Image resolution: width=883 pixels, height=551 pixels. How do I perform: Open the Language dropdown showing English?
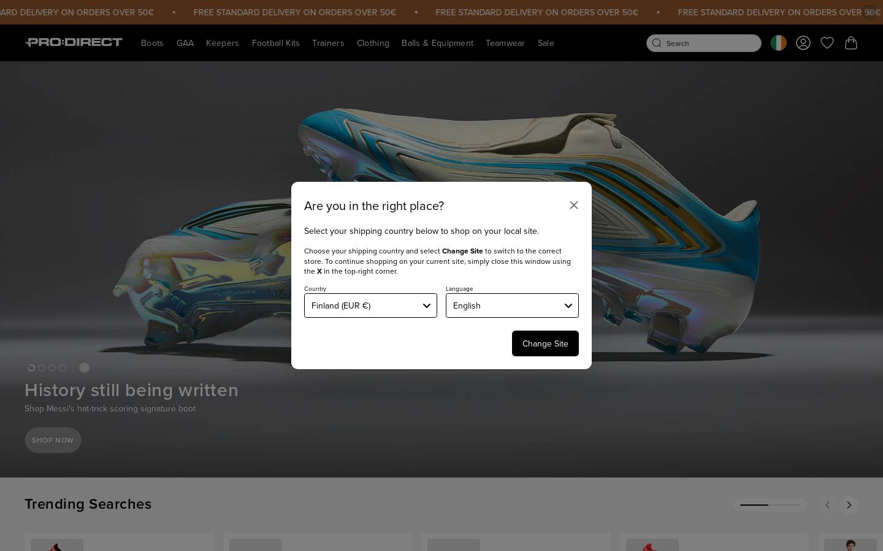[x=512, y=305]
